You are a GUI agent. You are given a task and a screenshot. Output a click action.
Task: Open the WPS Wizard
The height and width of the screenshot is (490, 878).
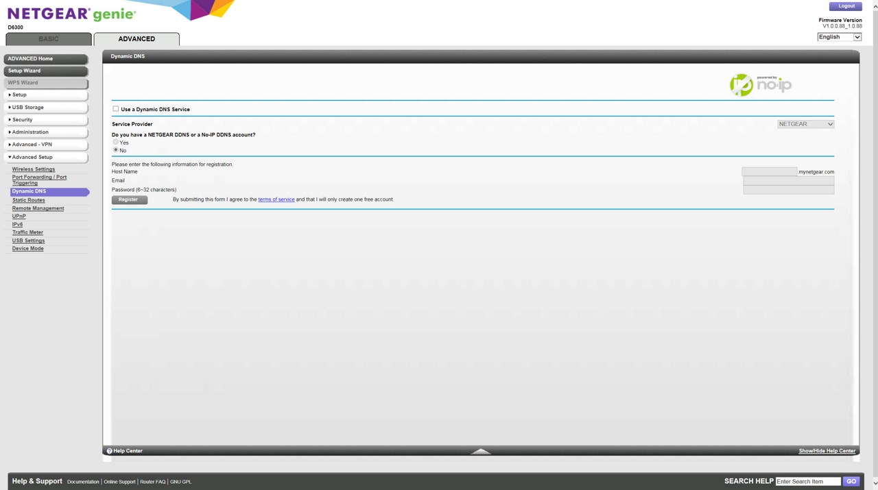tap(46, 83)
